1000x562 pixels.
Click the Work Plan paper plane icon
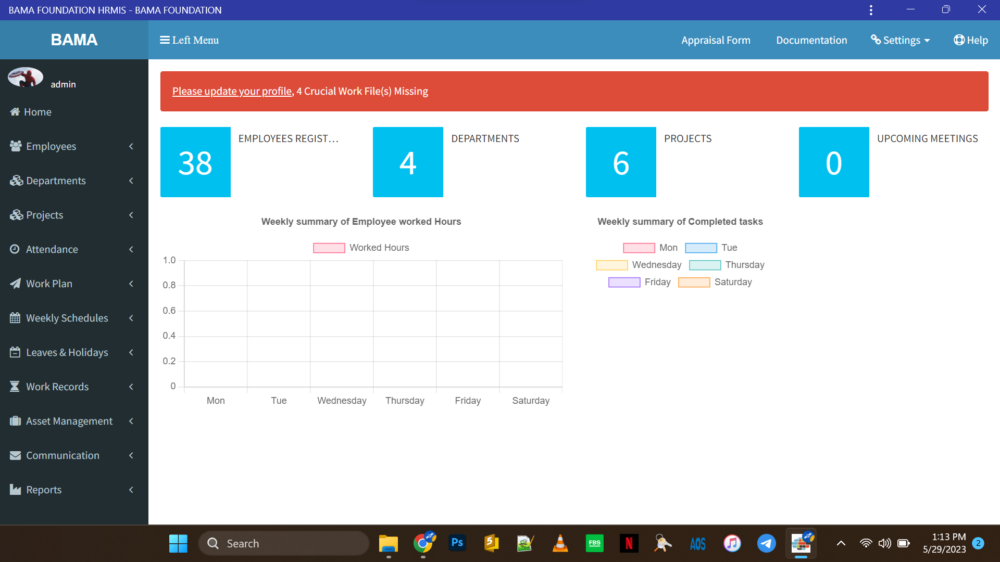[15, 284]
